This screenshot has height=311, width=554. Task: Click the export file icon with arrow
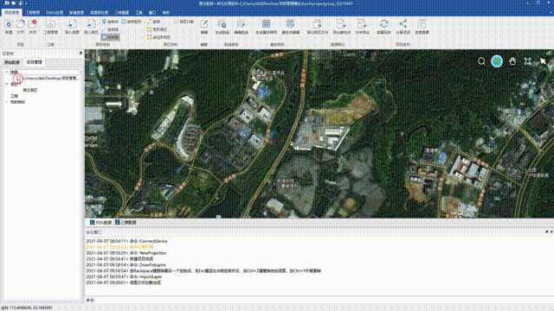(x=317, y=24)
